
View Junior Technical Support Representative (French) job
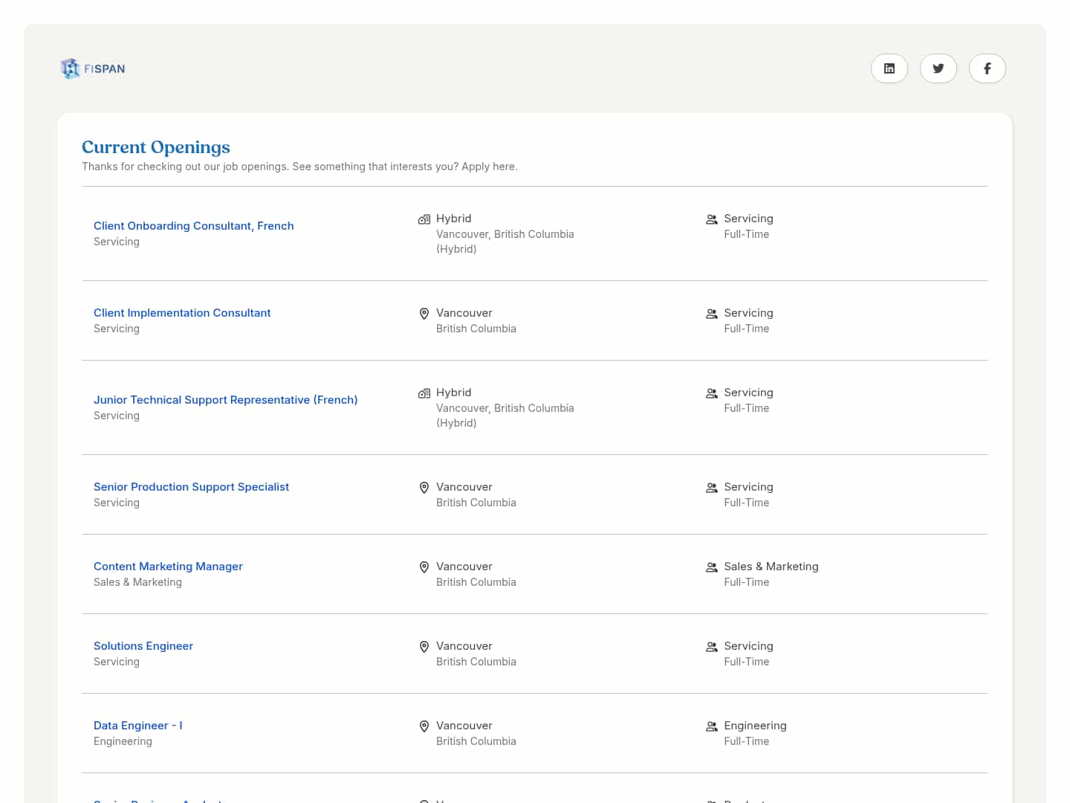pyautogui.click(x=225, y=400)
